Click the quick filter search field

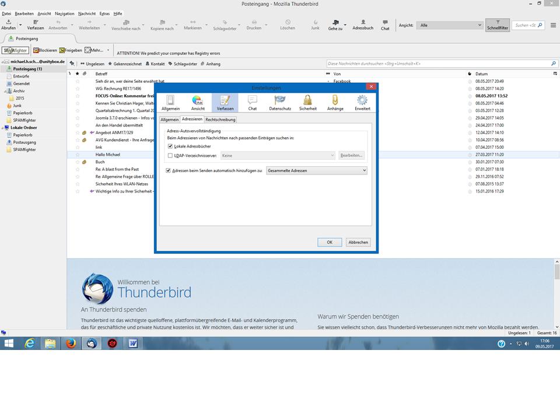click(442, 64)
